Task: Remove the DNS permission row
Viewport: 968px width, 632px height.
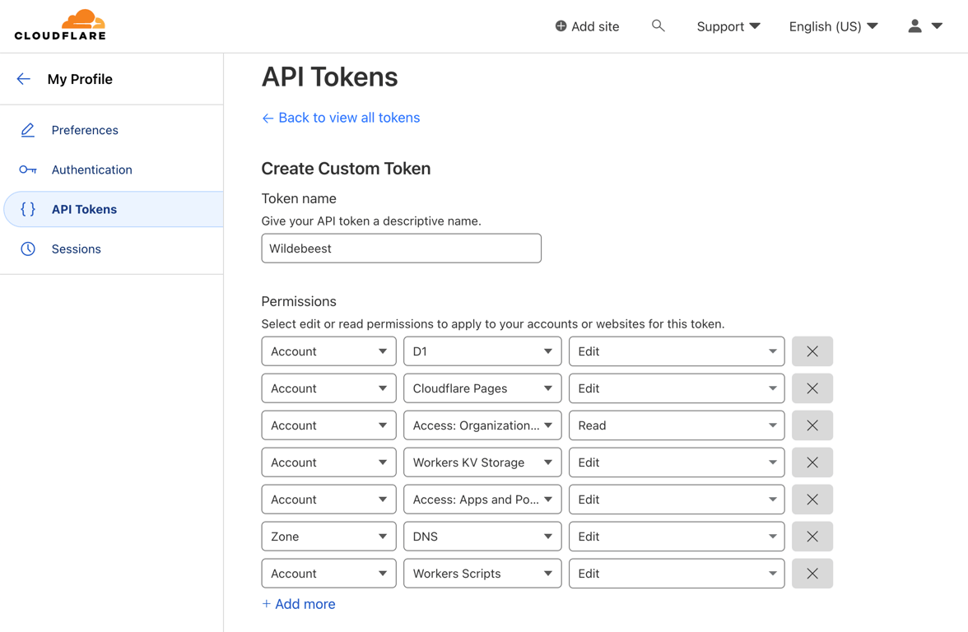Action: 812,537
